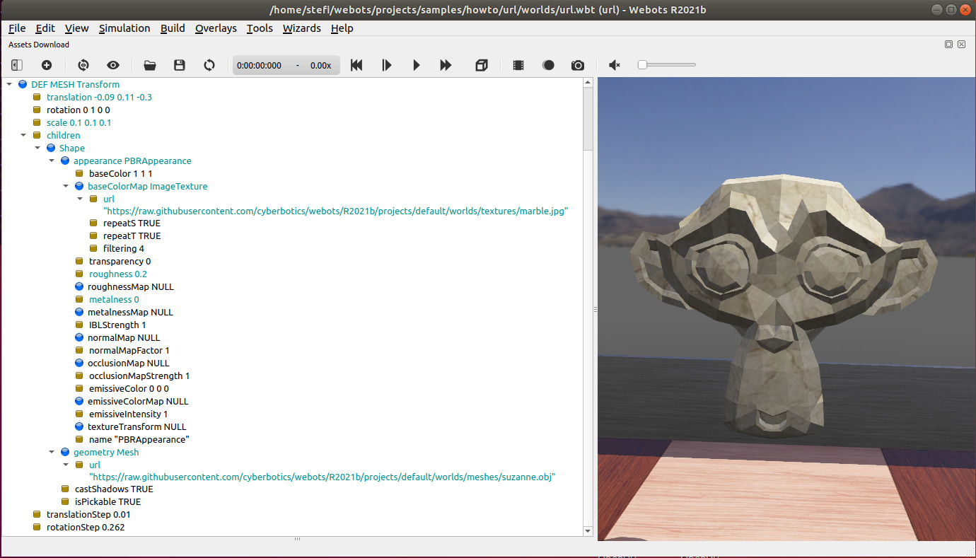Toggle sound mute speaker icon
976x558 pixels.
click(x=615, y=65)
